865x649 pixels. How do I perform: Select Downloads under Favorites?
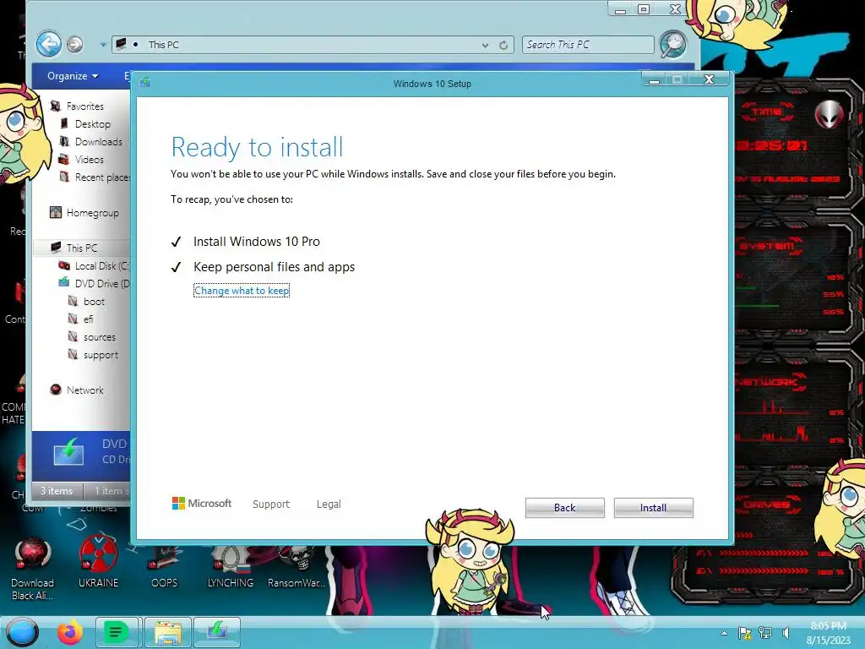coord(99,142)
